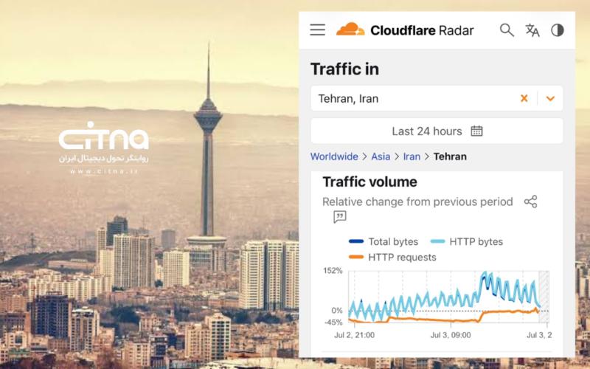Share the Traffic volume chart
590x369 pixels.
(x=530, y=201)
